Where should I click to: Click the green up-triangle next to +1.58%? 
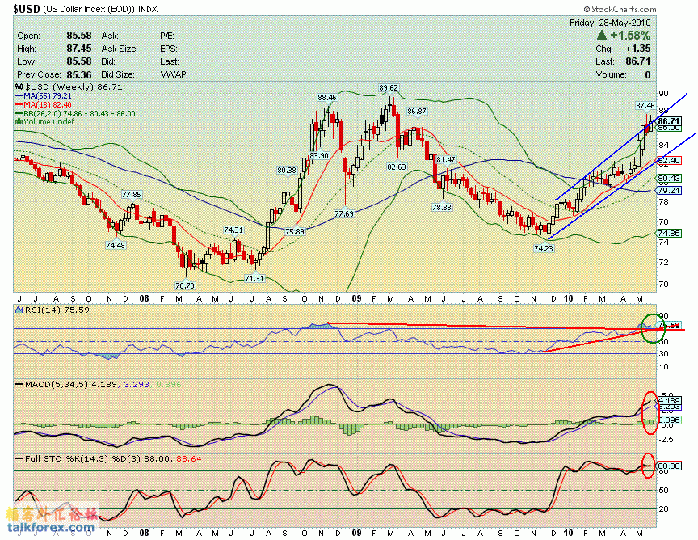[x=602, y=36]
